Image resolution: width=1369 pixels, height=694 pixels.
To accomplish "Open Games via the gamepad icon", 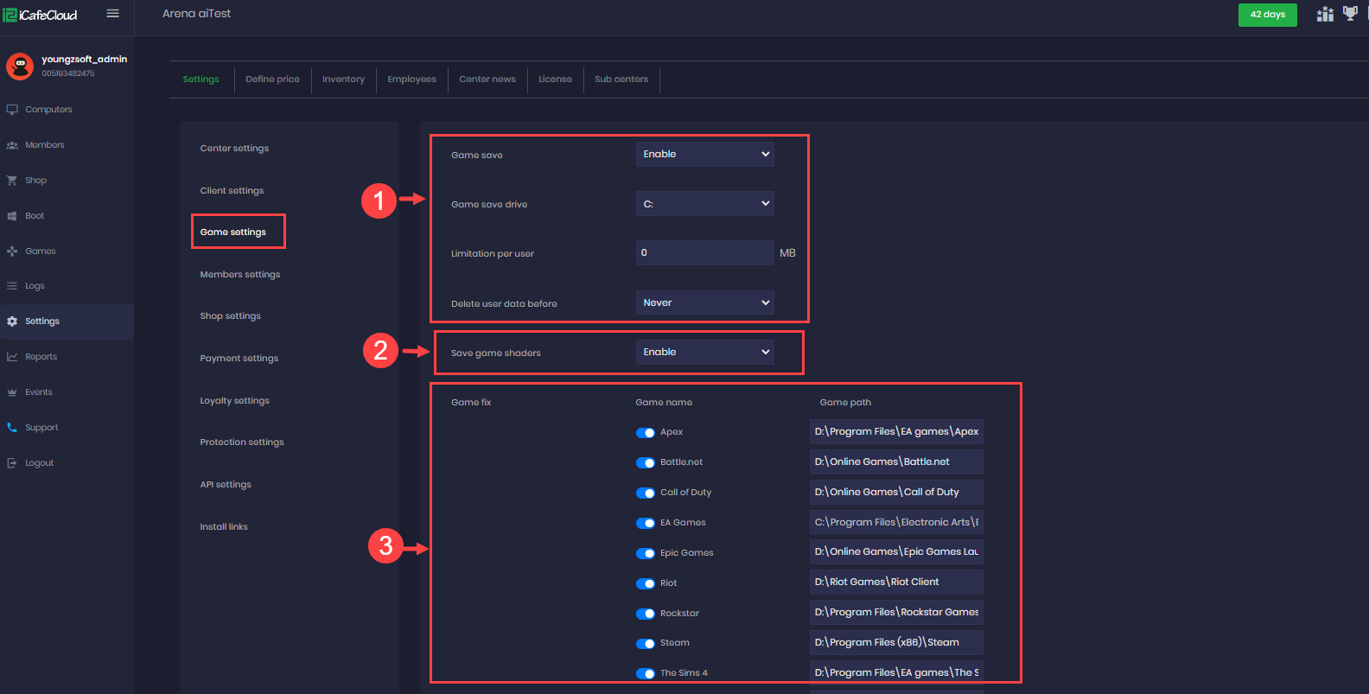I will [x=12, y=251].
